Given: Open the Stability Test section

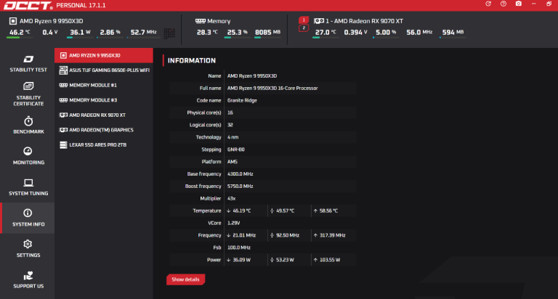Looking at the screenshot, I should (x=28, y=64).
